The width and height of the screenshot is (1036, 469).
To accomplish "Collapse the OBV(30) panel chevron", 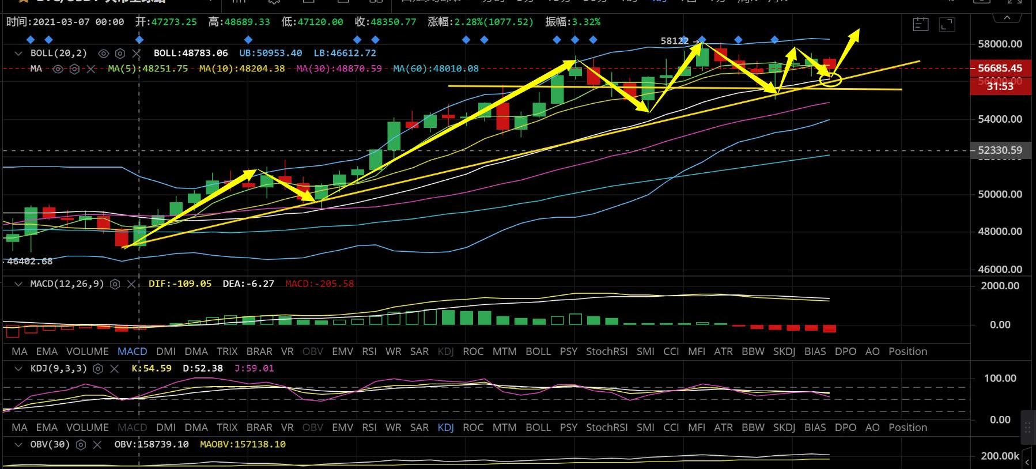I will [x=18, y=445].
